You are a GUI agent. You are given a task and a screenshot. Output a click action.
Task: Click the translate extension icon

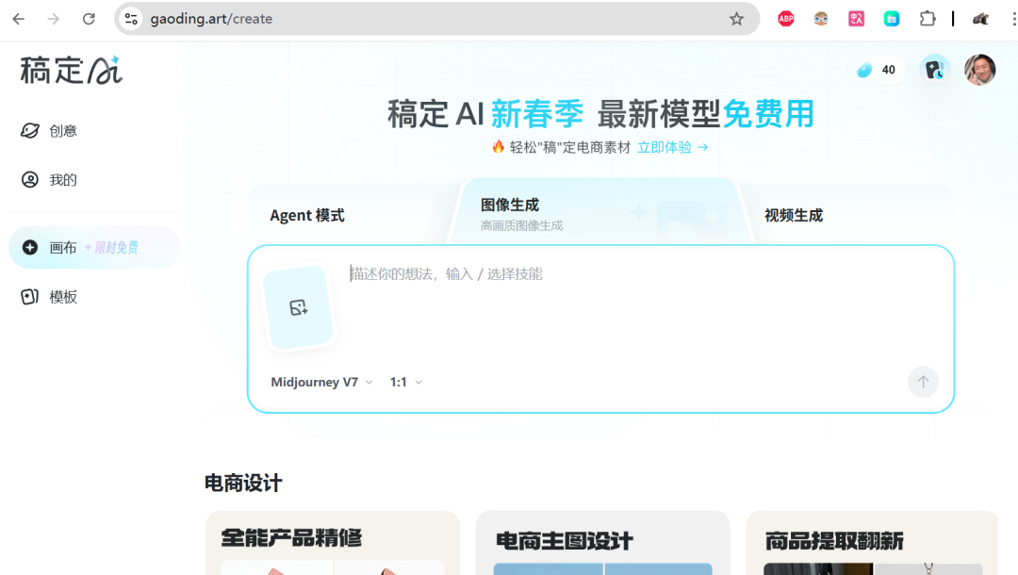[856, 18]
